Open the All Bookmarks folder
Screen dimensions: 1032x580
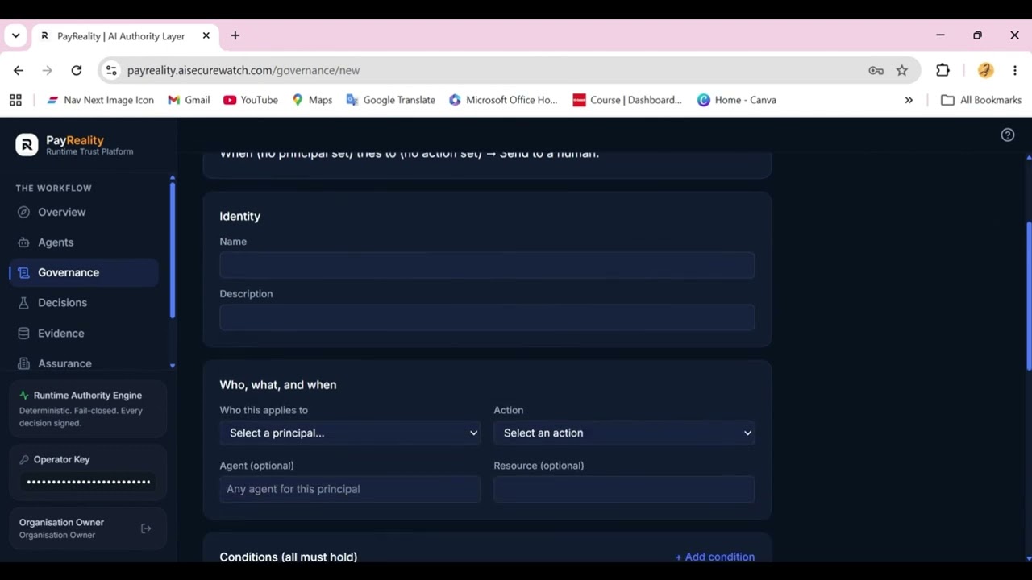(981, 100)
